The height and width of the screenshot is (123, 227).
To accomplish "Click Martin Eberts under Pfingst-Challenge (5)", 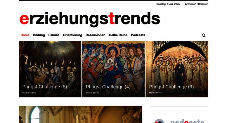I will pyautogui.click(x=29, y=93).
